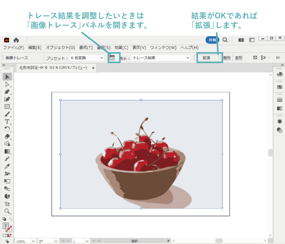Select the Selection tool arrow

tap(7, 77)
